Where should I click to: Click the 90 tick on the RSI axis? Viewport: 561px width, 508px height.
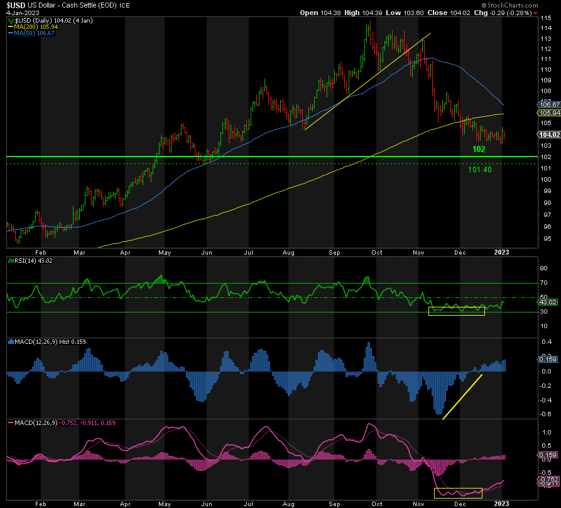[x=544, y=268]
